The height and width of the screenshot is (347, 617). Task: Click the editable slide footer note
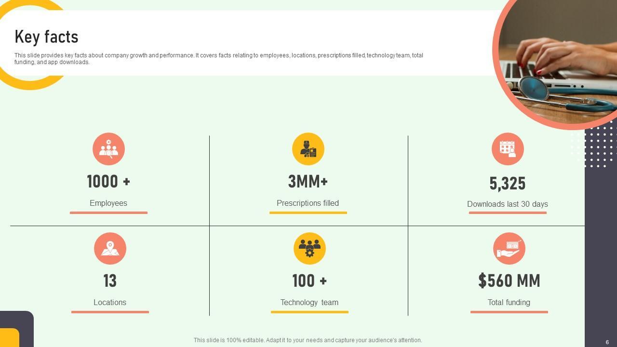(x=308, y=340)
